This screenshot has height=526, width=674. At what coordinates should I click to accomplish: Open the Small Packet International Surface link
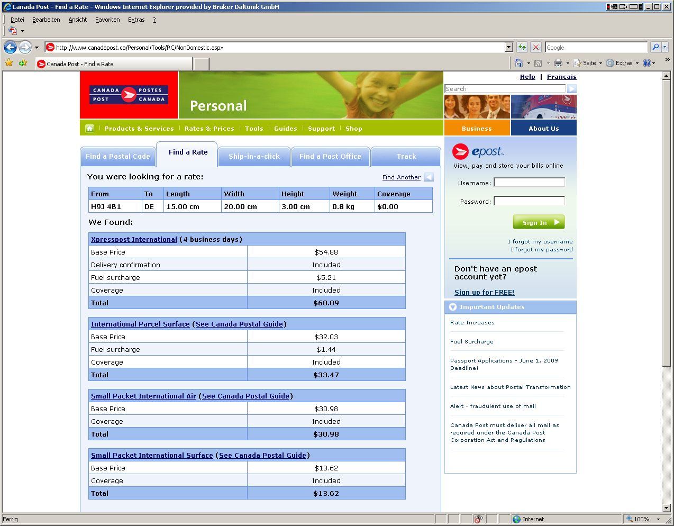[152, 455]
